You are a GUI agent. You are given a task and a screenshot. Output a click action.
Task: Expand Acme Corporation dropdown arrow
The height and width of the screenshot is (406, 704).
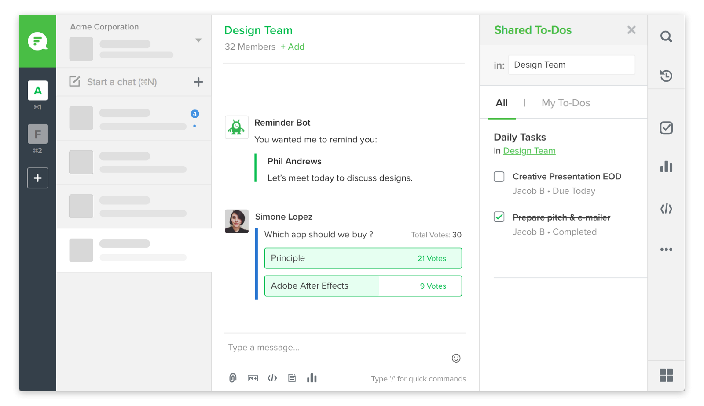[x=198, y=40]
